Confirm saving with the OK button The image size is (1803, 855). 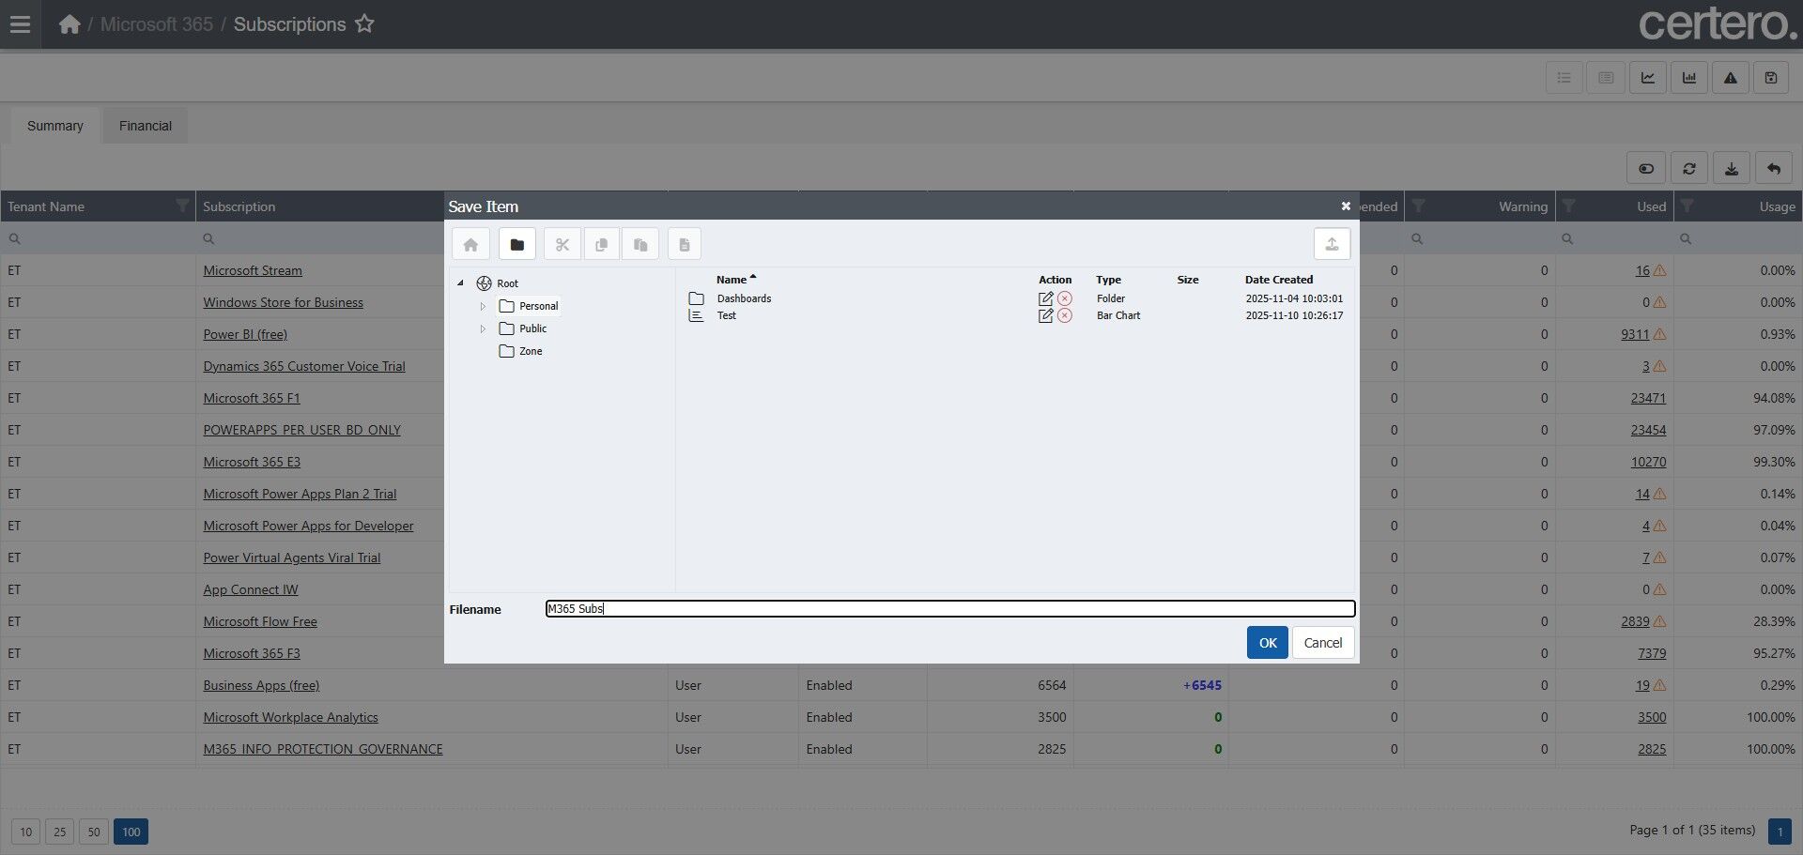1267,643
